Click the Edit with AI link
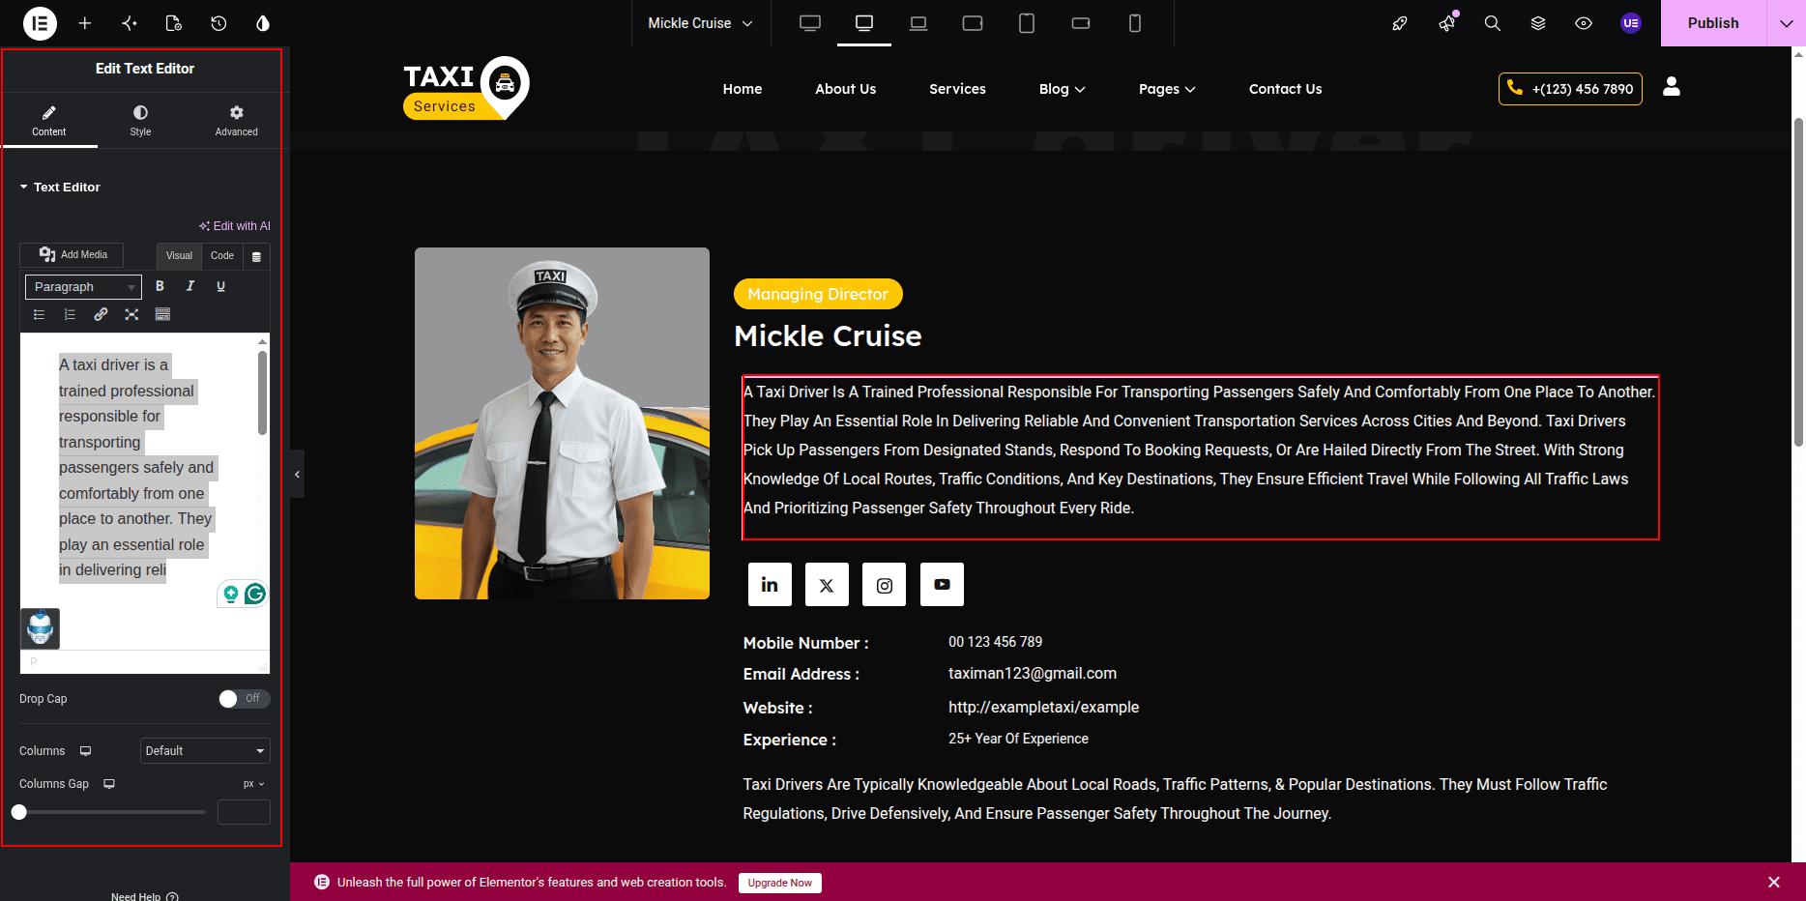The image size is (1806, 901). click(235, 226)
